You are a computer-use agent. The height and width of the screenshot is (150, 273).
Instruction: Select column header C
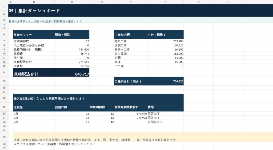[72, 2]
